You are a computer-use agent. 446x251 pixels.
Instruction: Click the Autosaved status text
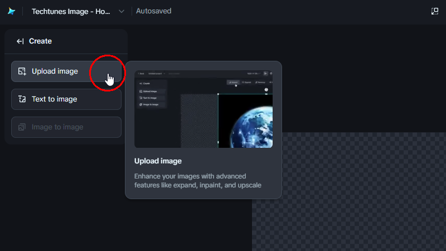pos(154,11)
